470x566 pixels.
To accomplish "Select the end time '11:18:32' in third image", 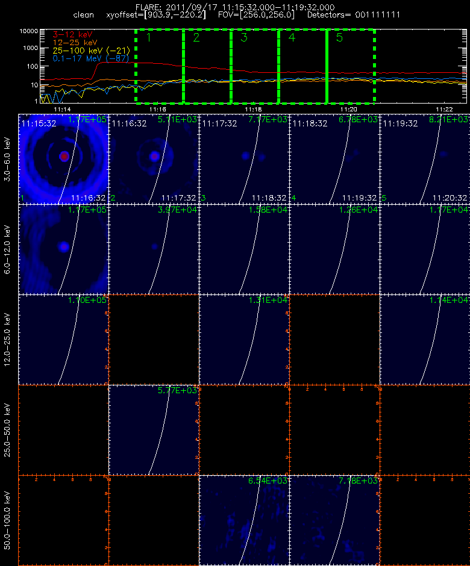I will [269, 198].
